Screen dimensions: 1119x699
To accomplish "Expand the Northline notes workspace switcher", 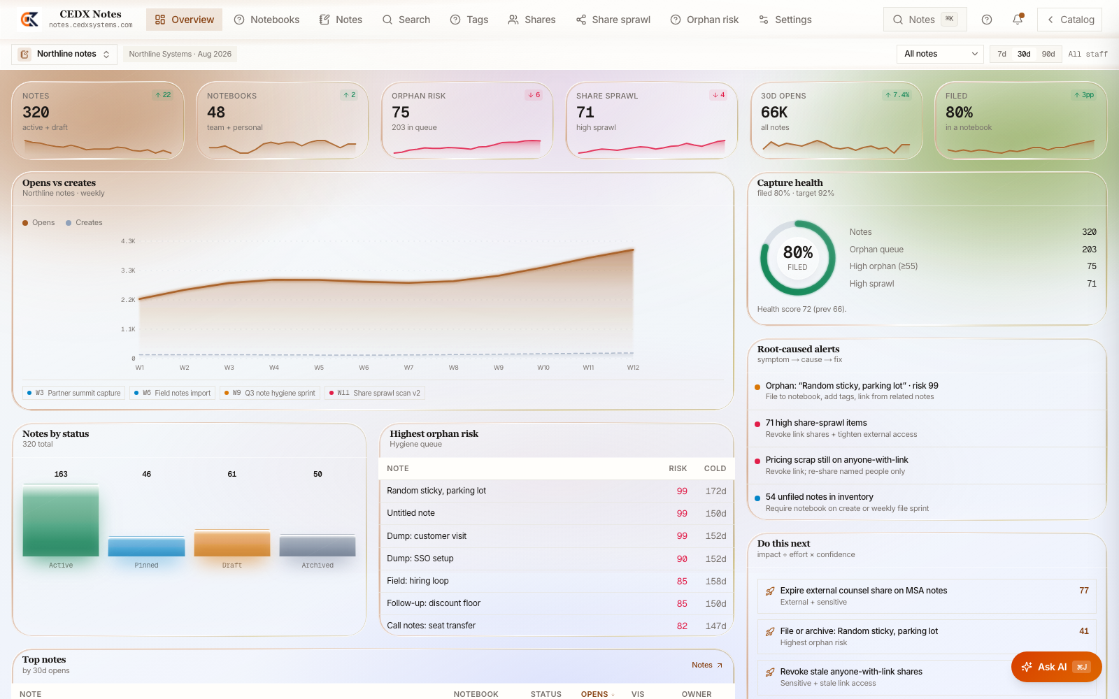I will pos(64,54).
